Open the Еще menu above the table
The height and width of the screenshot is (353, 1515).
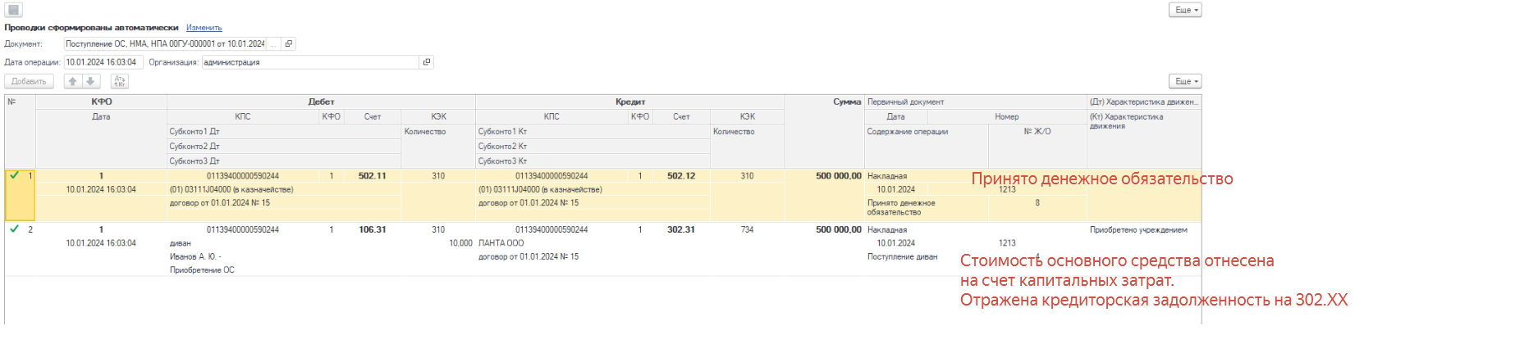coord(1185,81)
